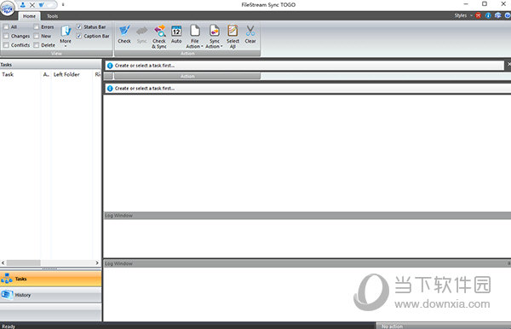Click right arrow of Tasks horizontal scrollbar
Viewport: 511px width, 329px height.
point(97,263)
